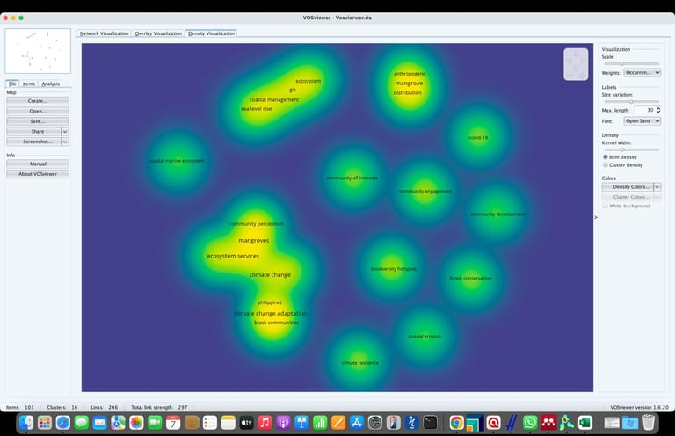Open the Analysis tab in left panel
Viewport: 675px width, 436px height.
(x=50, y=84)
